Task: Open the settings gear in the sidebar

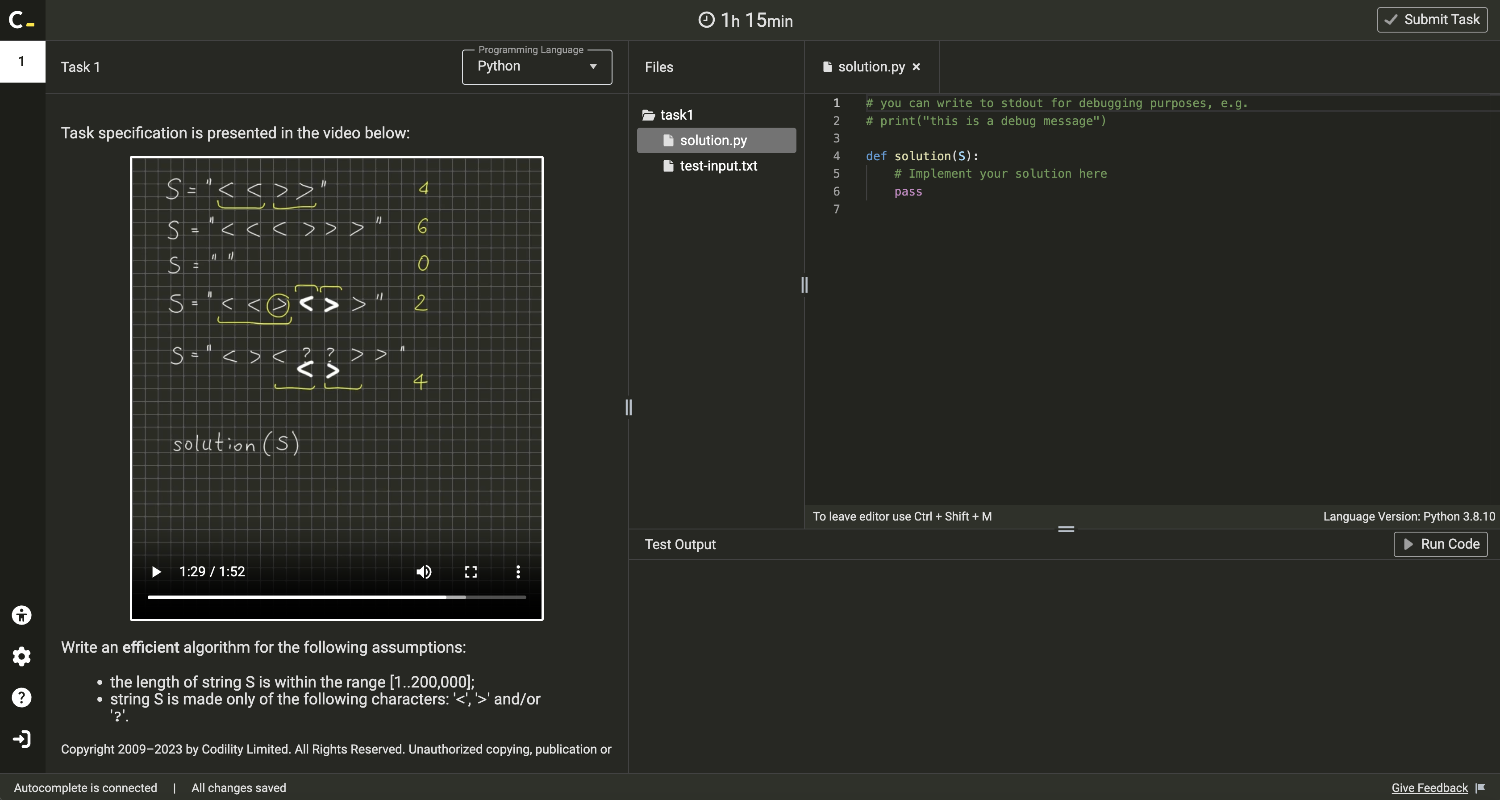Action: 21,656
